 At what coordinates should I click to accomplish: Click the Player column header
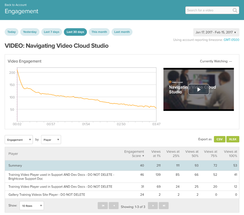pos(13,154)
